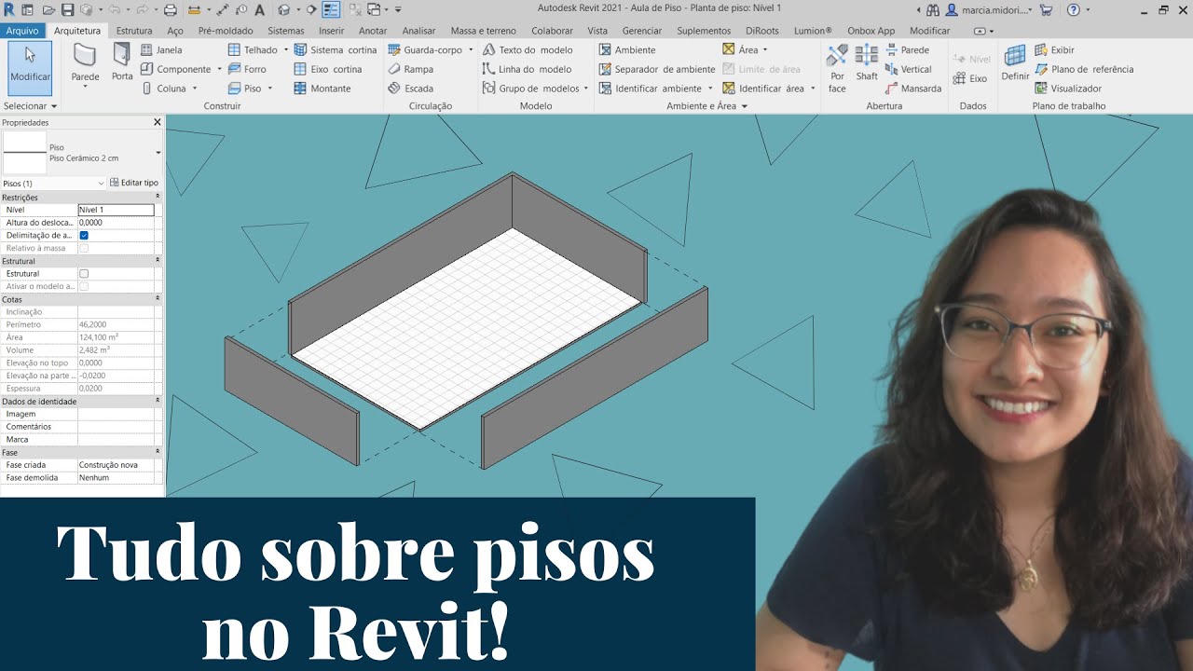Open the default 3D view icon
The image size is (1193, 671).
[283, 9]
